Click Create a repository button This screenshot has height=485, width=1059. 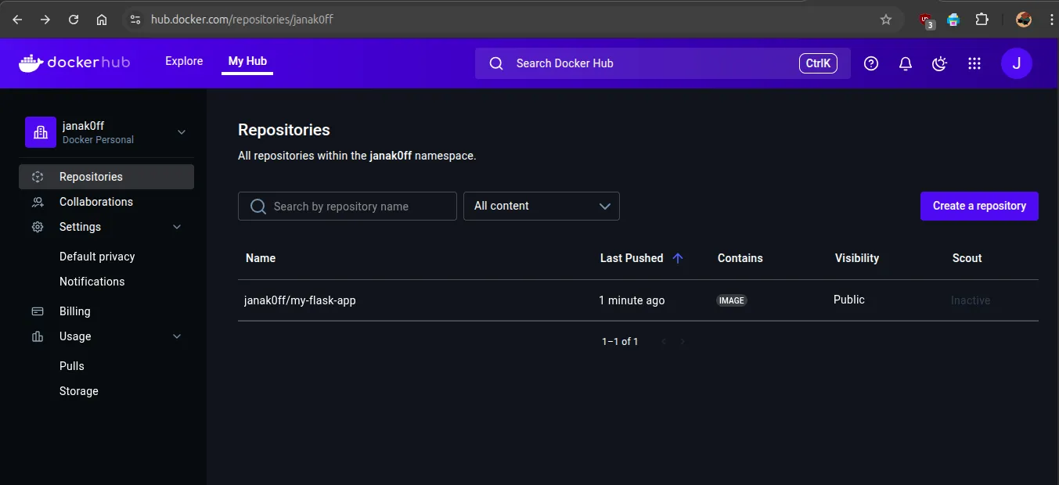coord(979,206)
